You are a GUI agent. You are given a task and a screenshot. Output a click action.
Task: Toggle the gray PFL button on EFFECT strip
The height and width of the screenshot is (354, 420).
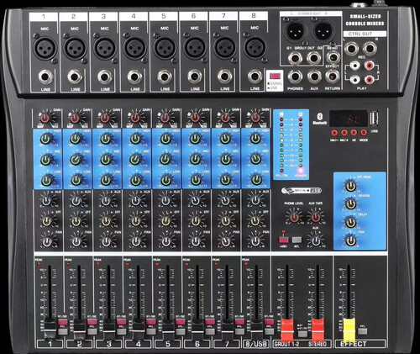coord(362,331)
